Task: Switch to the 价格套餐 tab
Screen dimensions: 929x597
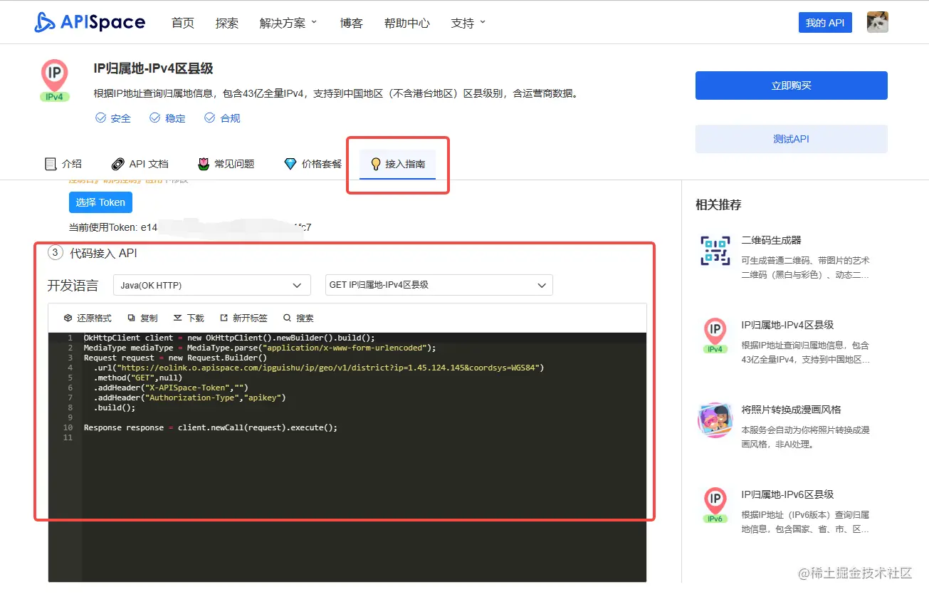Action: point(313,164)
